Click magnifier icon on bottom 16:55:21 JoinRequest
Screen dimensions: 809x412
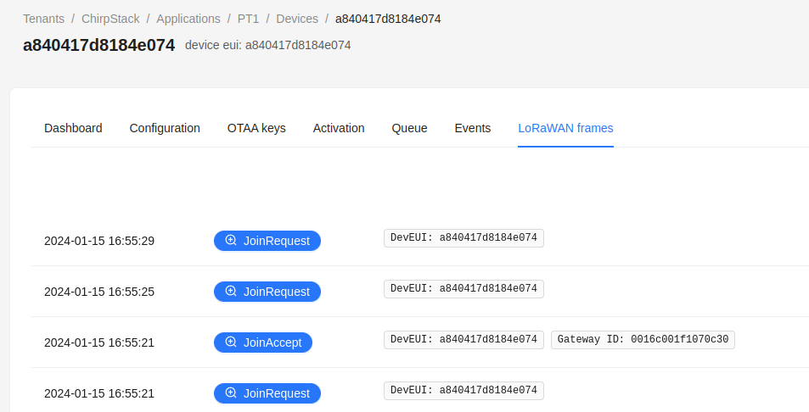coord(230,393)
